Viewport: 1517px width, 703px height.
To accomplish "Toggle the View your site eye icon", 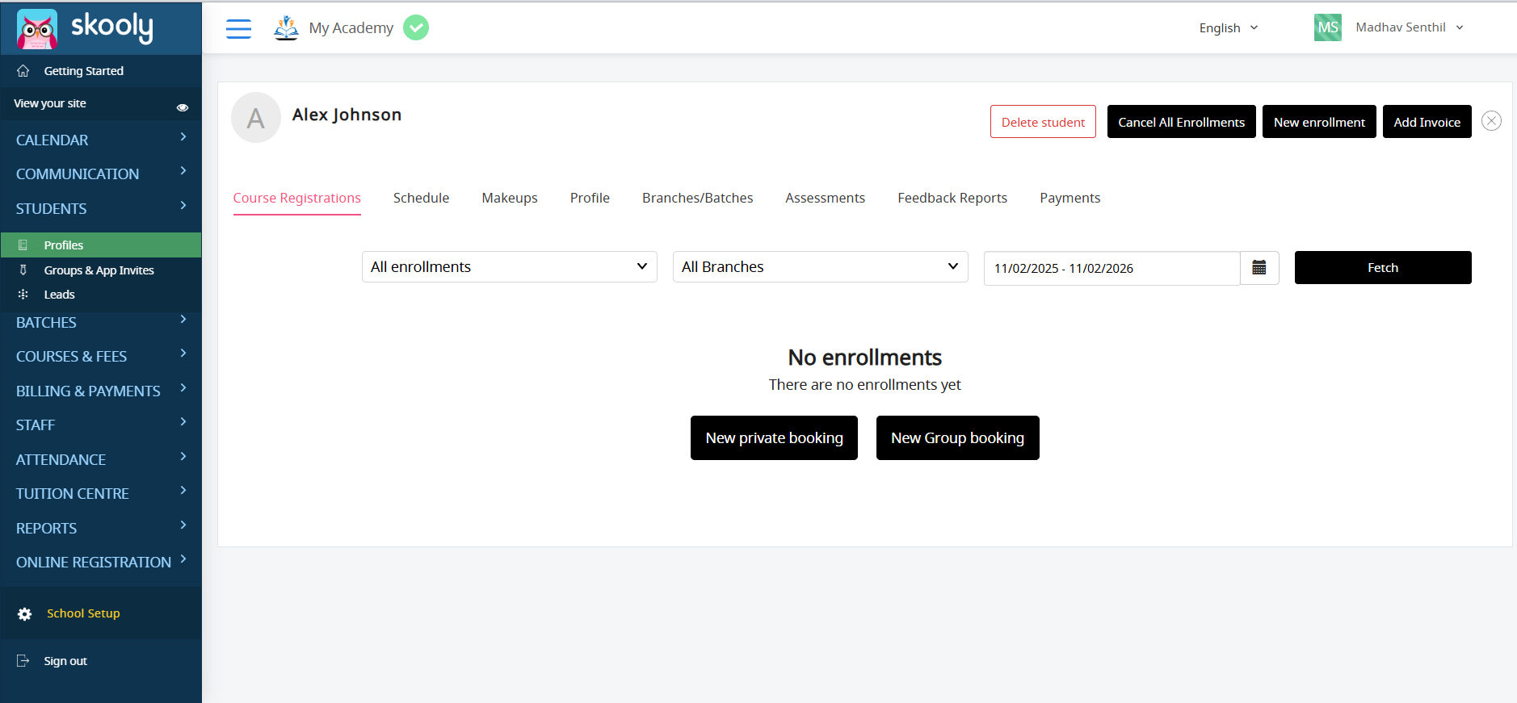I will pyautogui.click(x=183, y=107).
